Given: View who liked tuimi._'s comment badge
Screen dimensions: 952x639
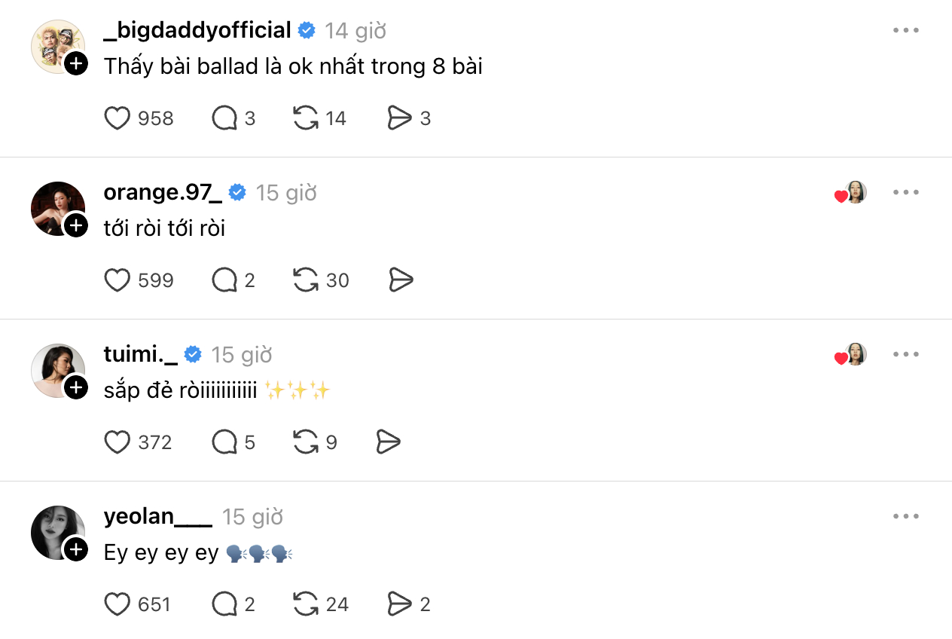Looking at the screenshot, I should [850, 354].
